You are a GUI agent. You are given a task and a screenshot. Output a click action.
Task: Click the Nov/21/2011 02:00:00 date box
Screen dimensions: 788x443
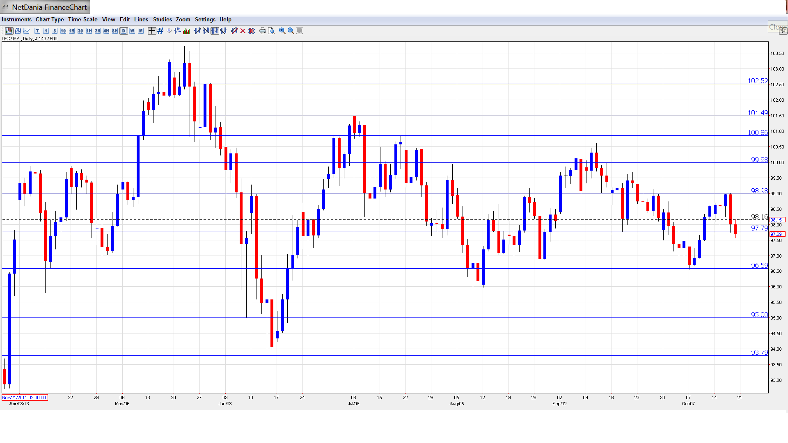point(25,397)
